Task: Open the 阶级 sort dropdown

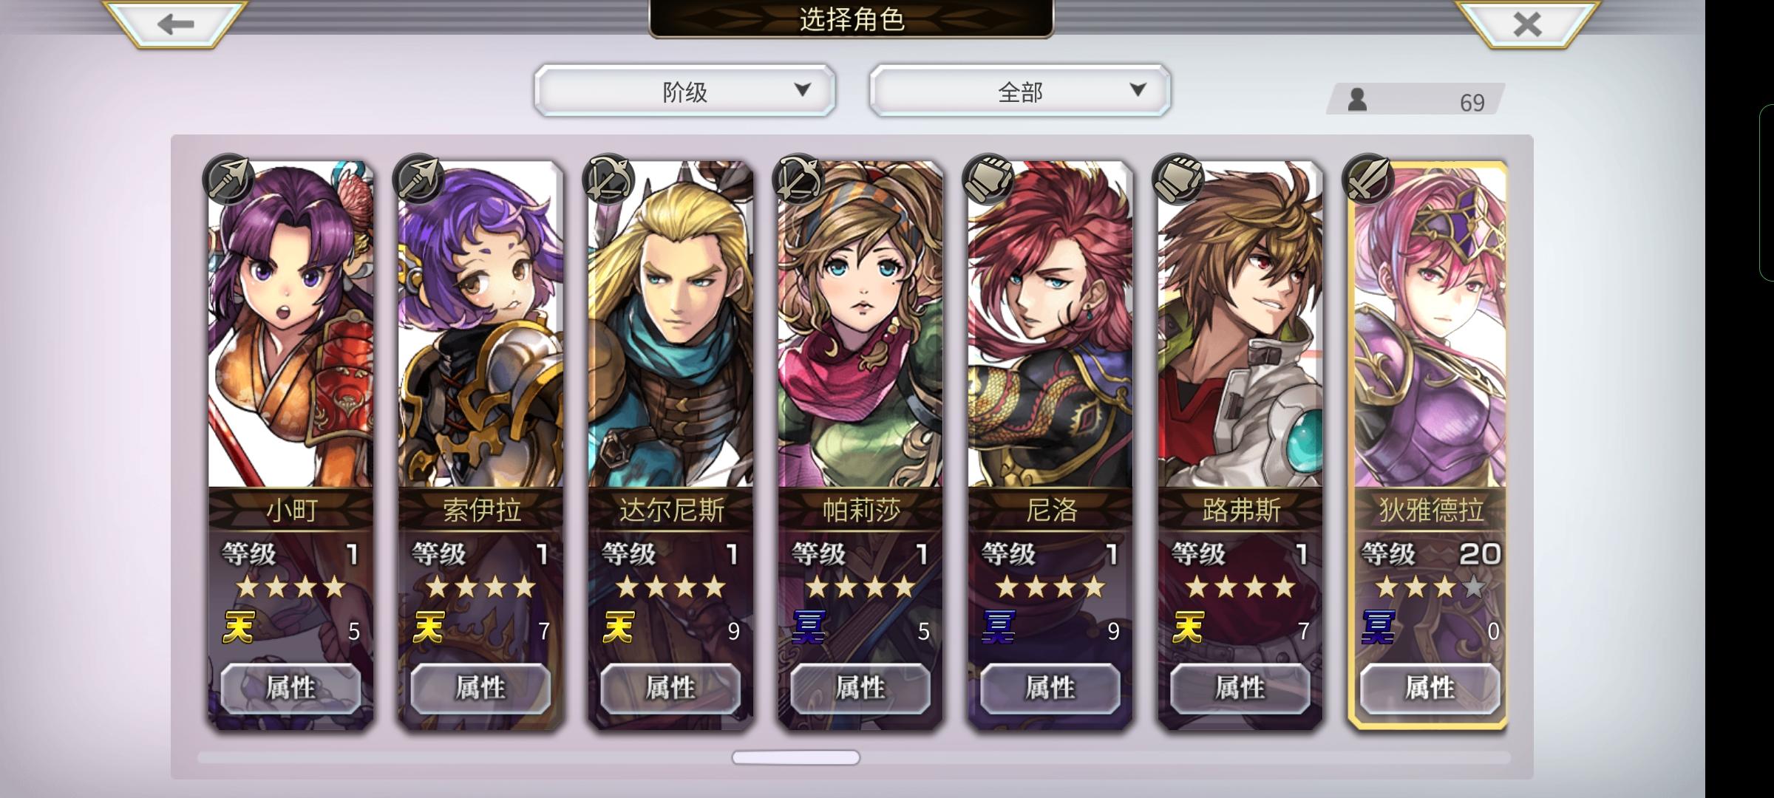Action: coord(685,90)
